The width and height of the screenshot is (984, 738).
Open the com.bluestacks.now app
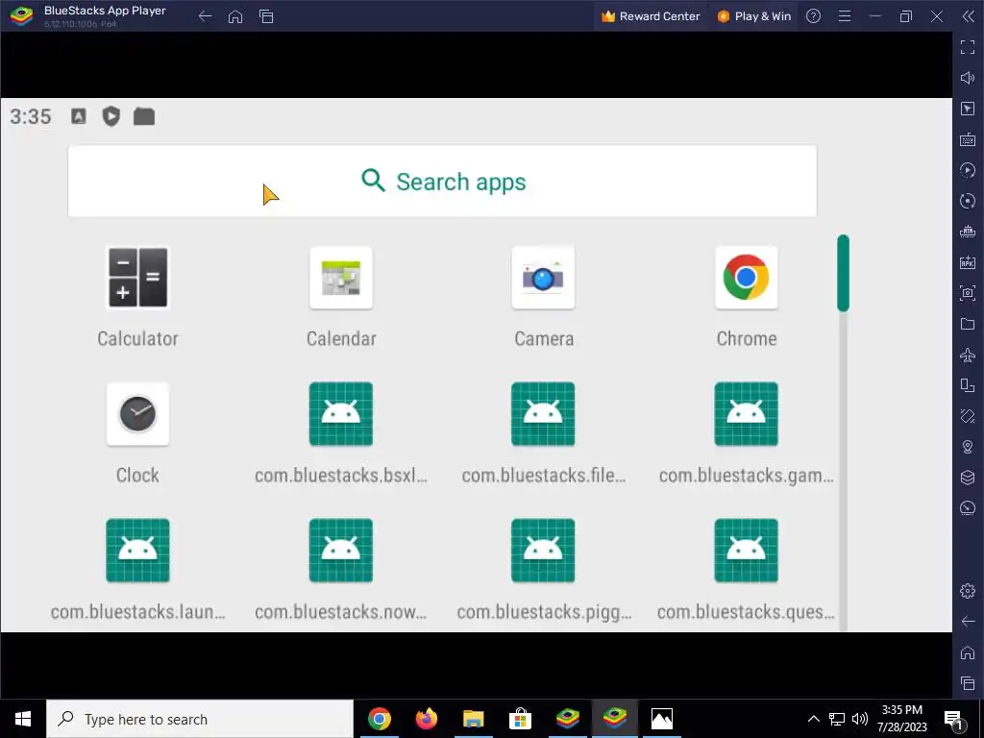click(x=341, y=551)
